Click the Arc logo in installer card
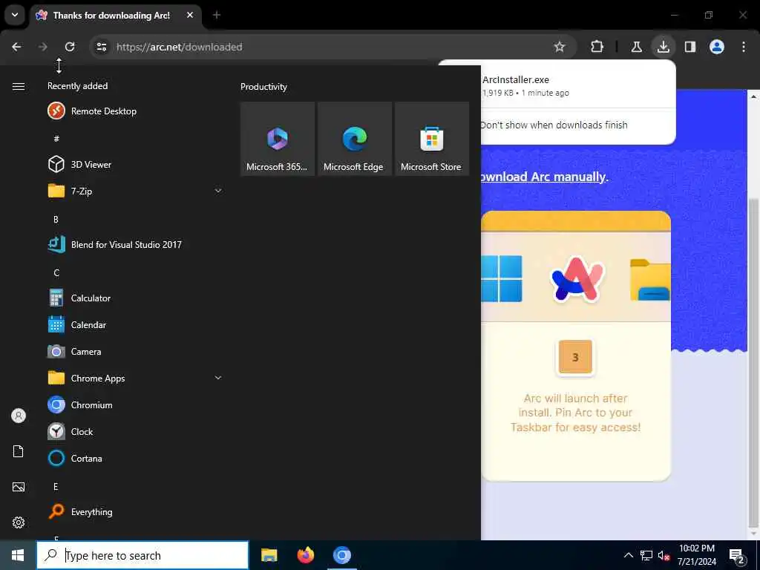Screen dimensions: 760x570 click(x=577, y=279)
